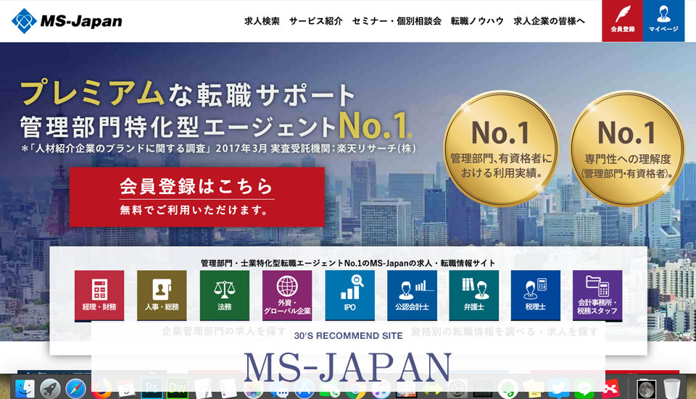Open the moon picture thumbnail in Dock
This screenshot has height=399, width=696.
tap(646, 389)
